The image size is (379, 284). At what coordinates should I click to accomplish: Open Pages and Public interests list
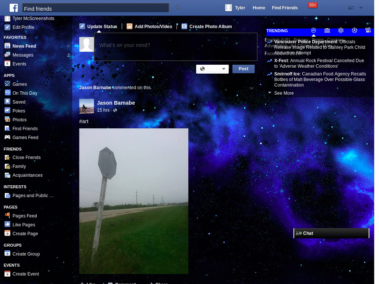point(33,196)
